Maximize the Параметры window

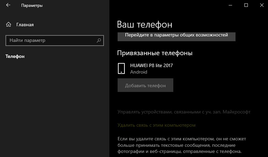tap(246, 5)
